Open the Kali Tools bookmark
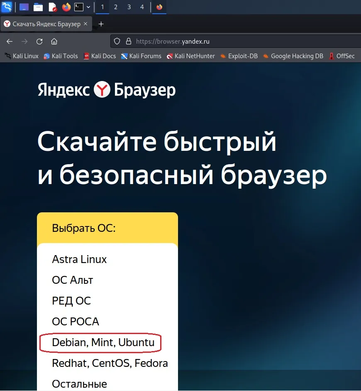The width and height of the screenshot is (361, 391). click(61, 56)
